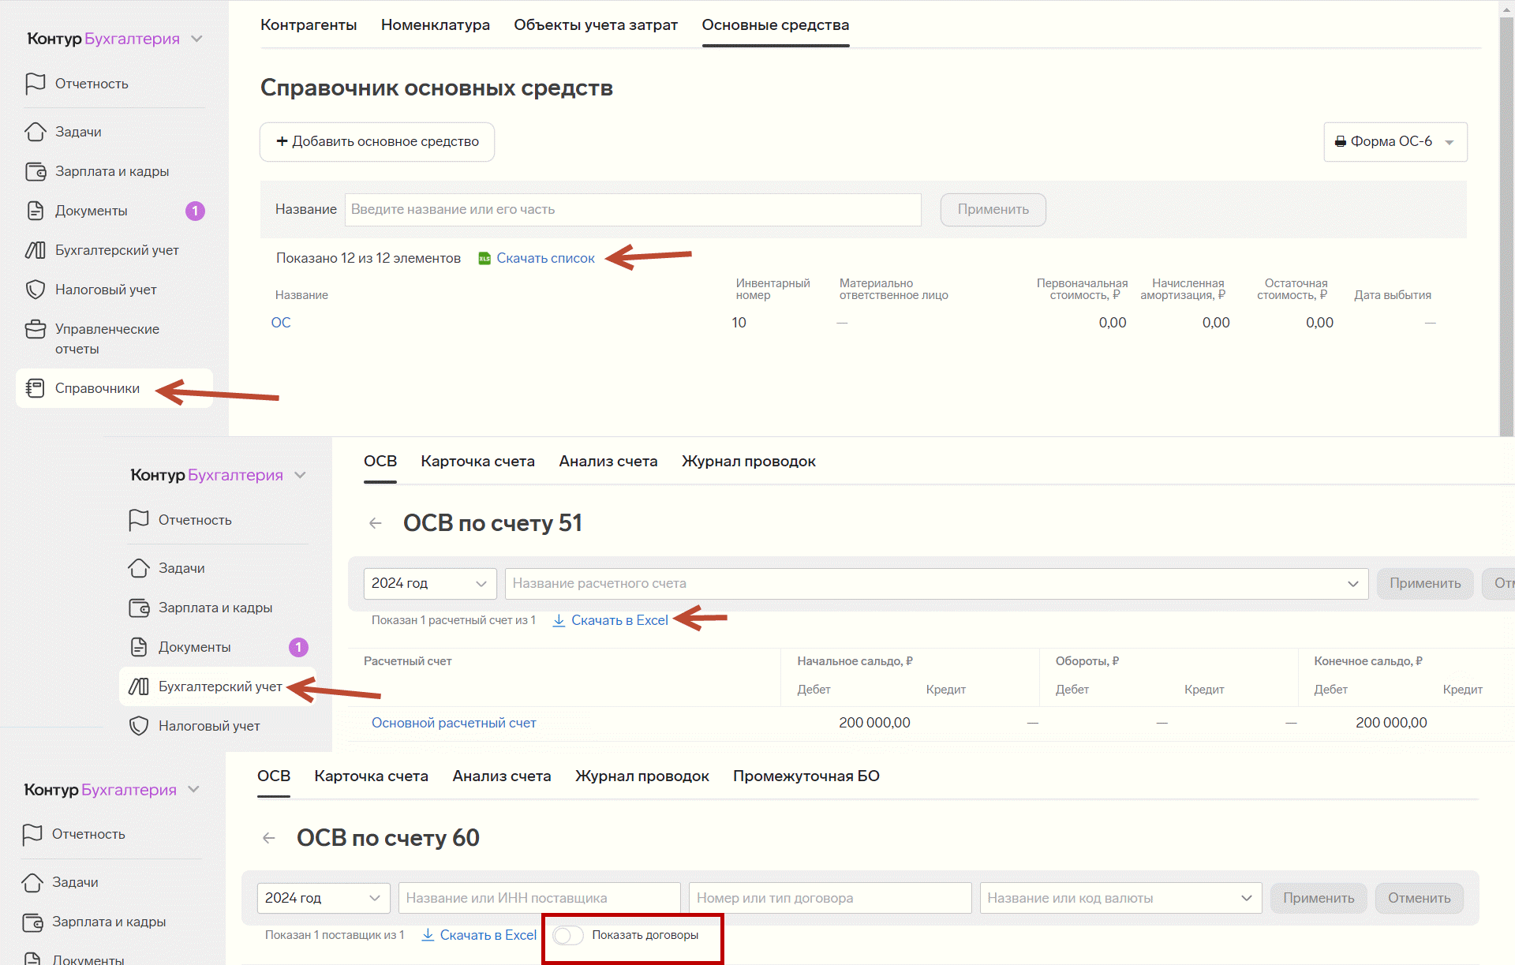Click the Отчетность flag icon in top sidebar
This screenshot has width=1515, height=965.
tap(36, 84)
